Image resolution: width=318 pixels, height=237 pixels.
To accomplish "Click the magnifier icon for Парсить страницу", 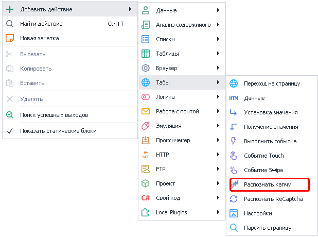I will (234, 228).
